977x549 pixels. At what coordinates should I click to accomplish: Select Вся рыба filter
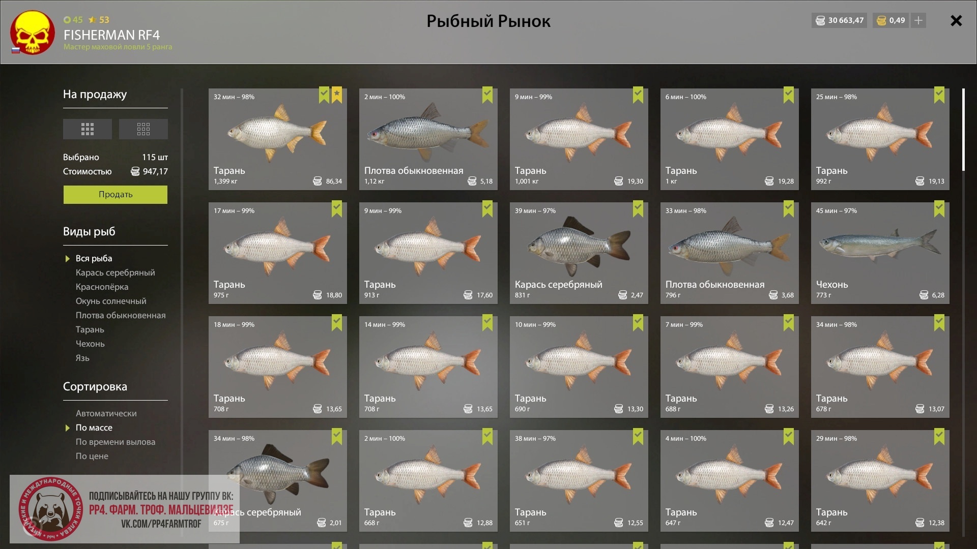click(x=94, y=258)
